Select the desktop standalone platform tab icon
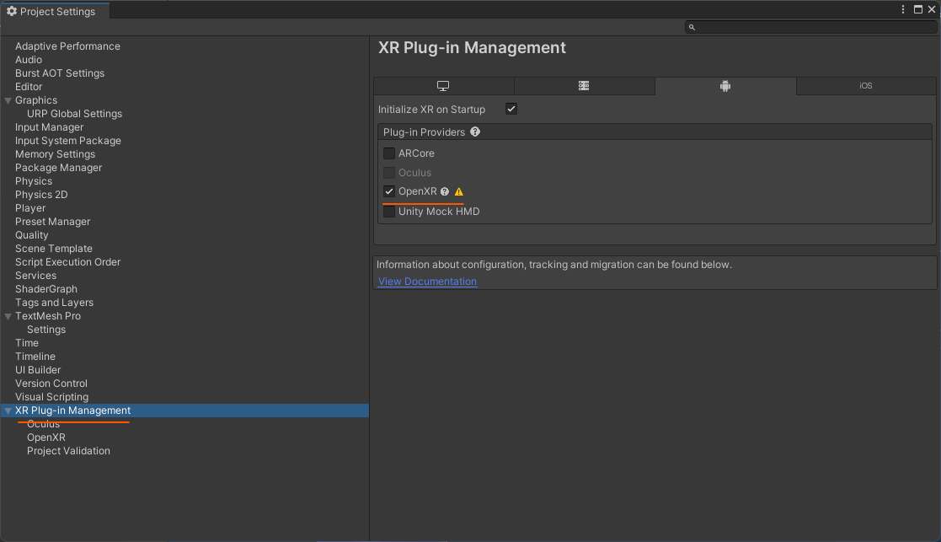The width and height of the screenshot is (941, 542). point(443,86)
